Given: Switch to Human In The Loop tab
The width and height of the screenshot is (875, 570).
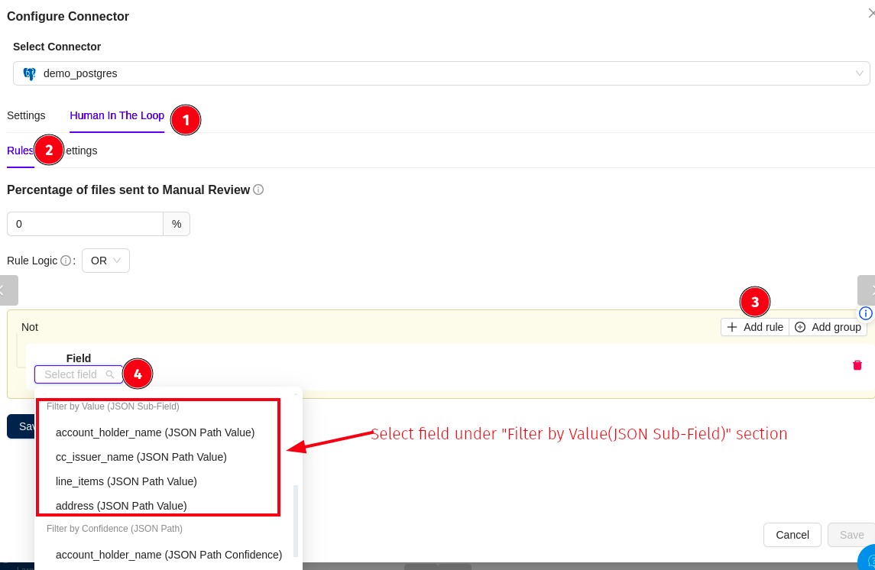Looking at the screenshot, I should click(117, 115).
